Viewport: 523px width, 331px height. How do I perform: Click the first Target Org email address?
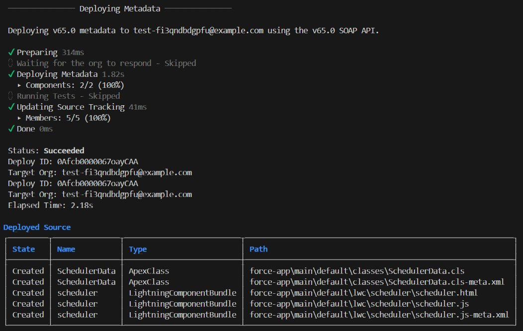[x=127, y=173]
